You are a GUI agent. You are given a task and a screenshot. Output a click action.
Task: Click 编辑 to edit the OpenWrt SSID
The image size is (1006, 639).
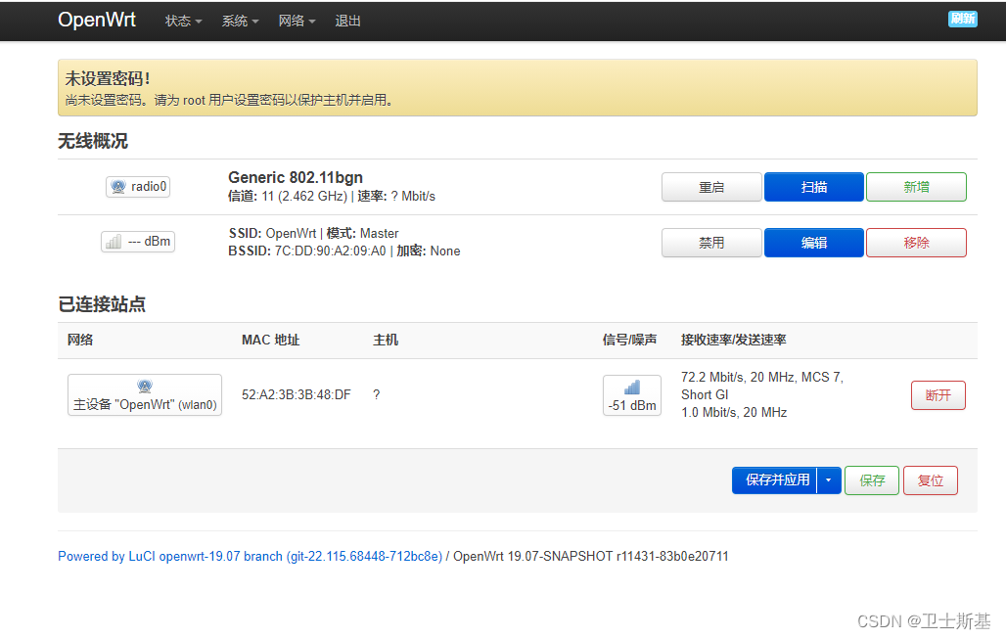tap(814, 243)
